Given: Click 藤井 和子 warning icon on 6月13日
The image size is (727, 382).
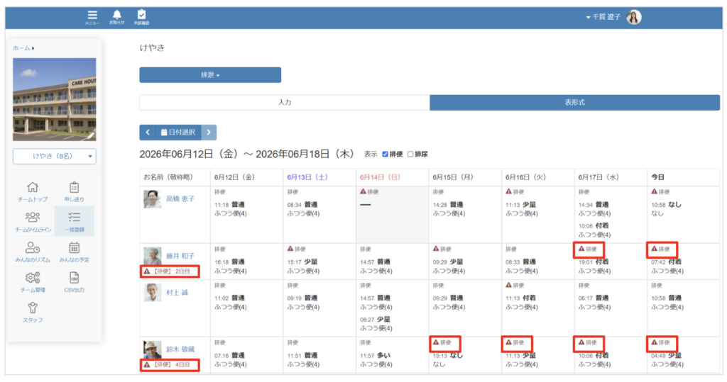Looking at the screenshot, I should 290,249.
